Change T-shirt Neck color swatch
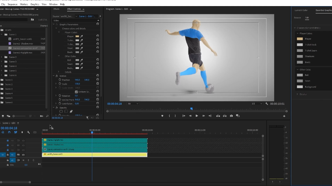 tap(300, 45)
